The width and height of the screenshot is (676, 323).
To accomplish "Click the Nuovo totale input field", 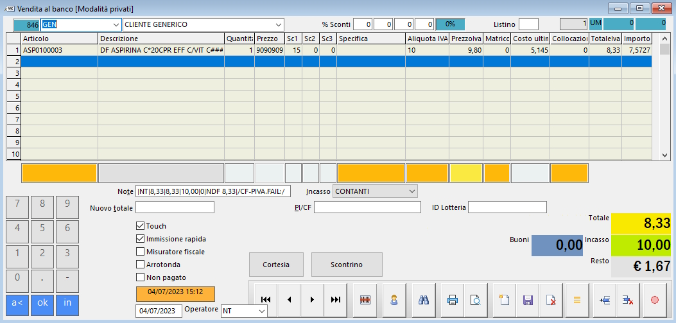I will click(x=175, y=207).
